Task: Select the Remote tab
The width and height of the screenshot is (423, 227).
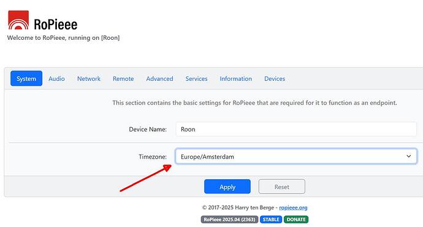Action: tap(123, 79)
